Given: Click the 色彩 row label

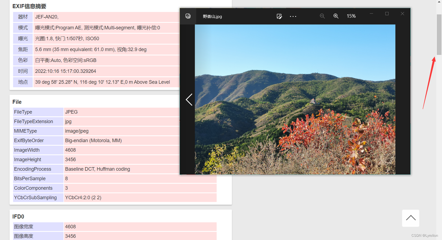Looking at the screenshot, I should tap(23, 60).
